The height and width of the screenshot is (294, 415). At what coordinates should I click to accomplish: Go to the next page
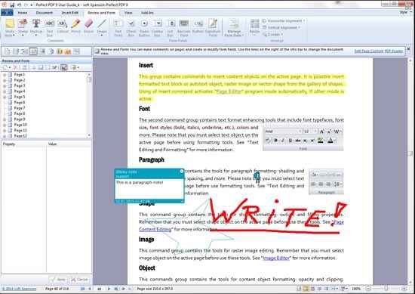coord(109,289)
